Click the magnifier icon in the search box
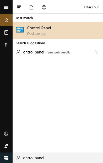 [x=18, y=158]
